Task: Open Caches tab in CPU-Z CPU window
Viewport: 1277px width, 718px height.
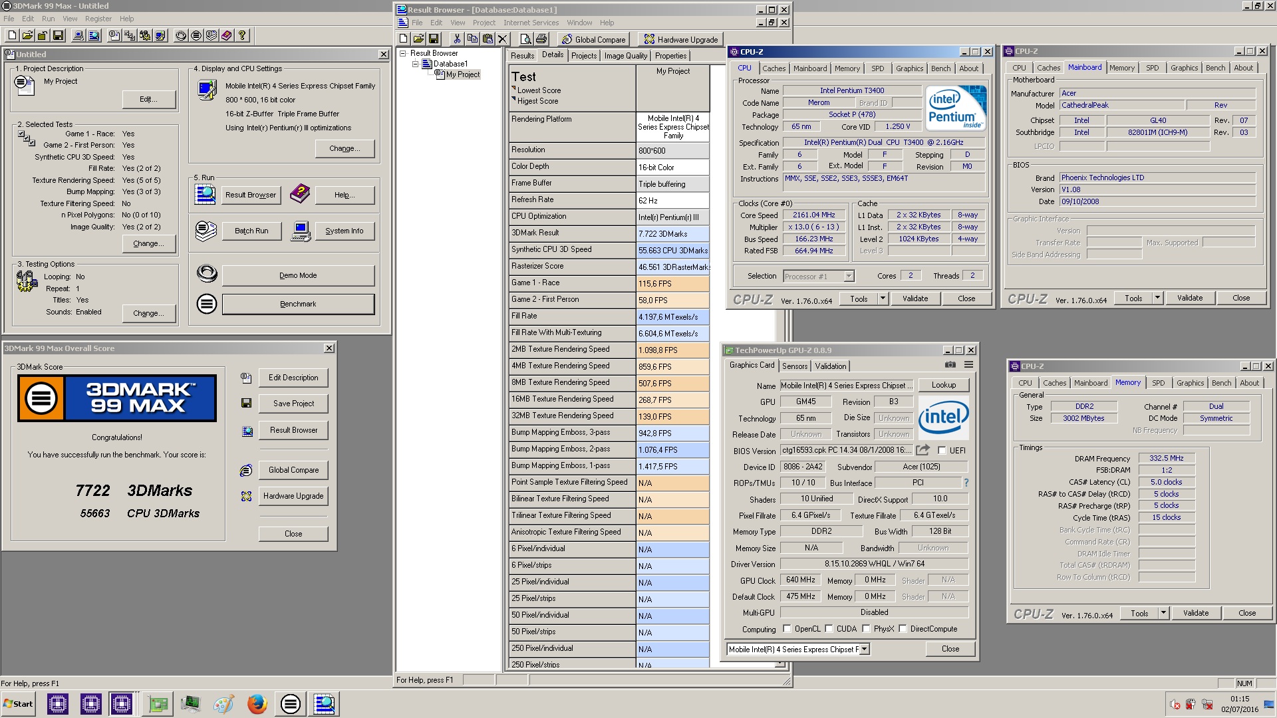Action: pos(774,68)
